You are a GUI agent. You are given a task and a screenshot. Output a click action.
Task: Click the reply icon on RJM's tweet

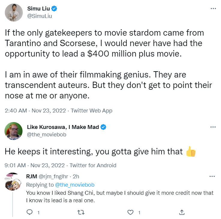pyautogui.click(x=30, y=212)
